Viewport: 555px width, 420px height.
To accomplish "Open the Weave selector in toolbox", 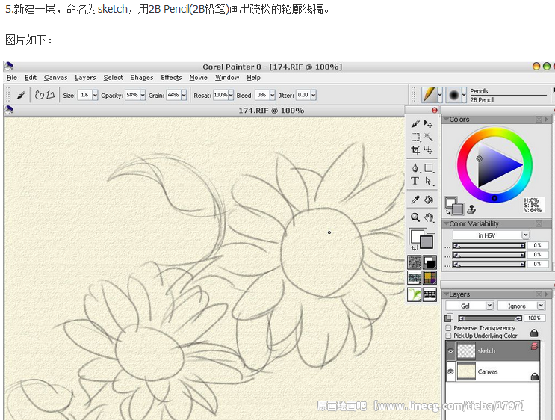I will tap(430, 278).
